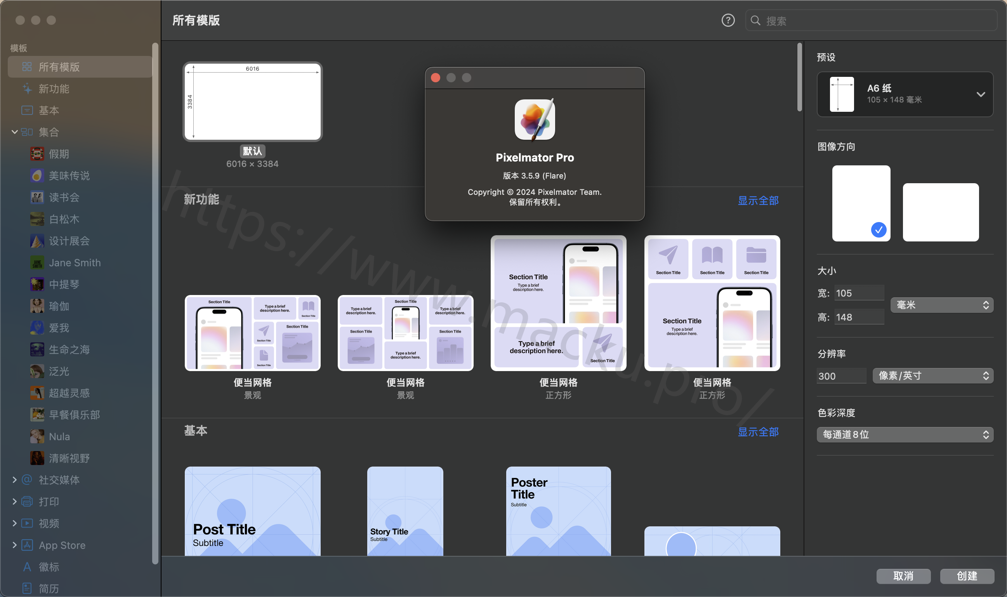This screenshot has width=1007, height=597.
Task: Expand the 打印 group
Action: point(14,501)
